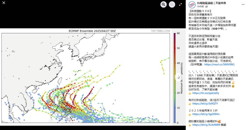Click the zoom out magnifier icon
249x130 pixels.
click(x=172, y=4)
